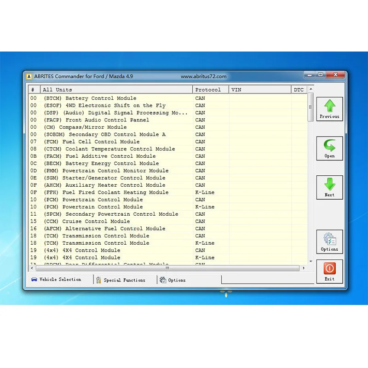
Task: Select (SOBDM) Secondary OBD Control Module A
Action: pos(168,134)
